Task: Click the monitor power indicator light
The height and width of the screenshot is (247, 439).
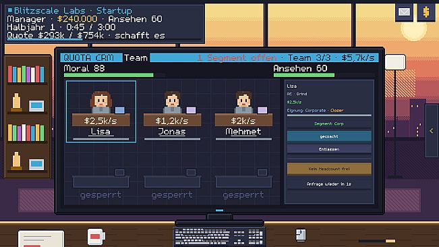Action: 220,210
